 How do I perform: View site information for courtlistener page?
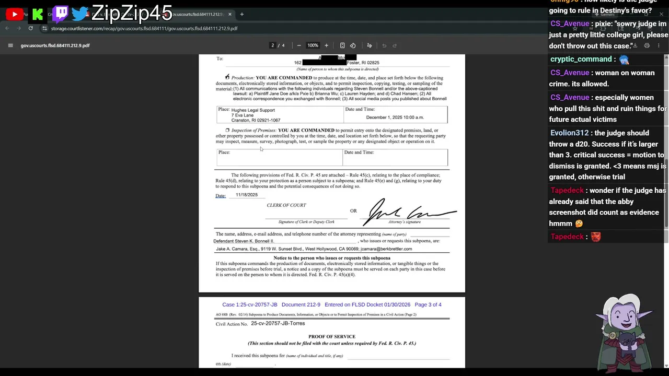point(44,28)
